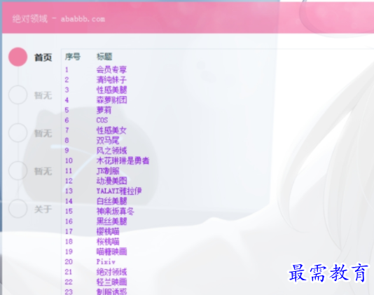Select the 首页 sidebar tab

coord(43,57)
